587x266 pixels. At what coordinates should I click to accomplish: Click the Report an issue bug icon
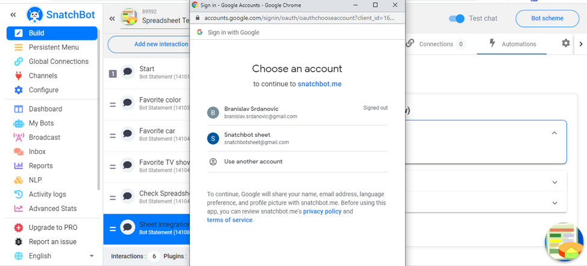click(18, 242)
